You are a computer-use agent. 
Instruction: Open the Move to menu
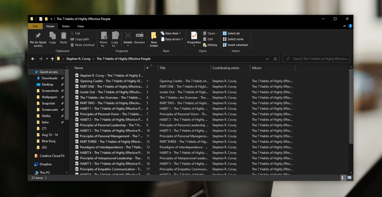103,39
